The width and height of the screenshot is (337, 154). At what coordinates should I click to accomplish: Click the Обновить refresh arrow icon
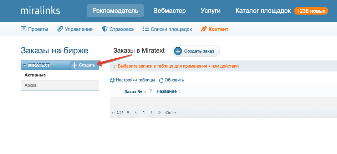coord(161,80)
